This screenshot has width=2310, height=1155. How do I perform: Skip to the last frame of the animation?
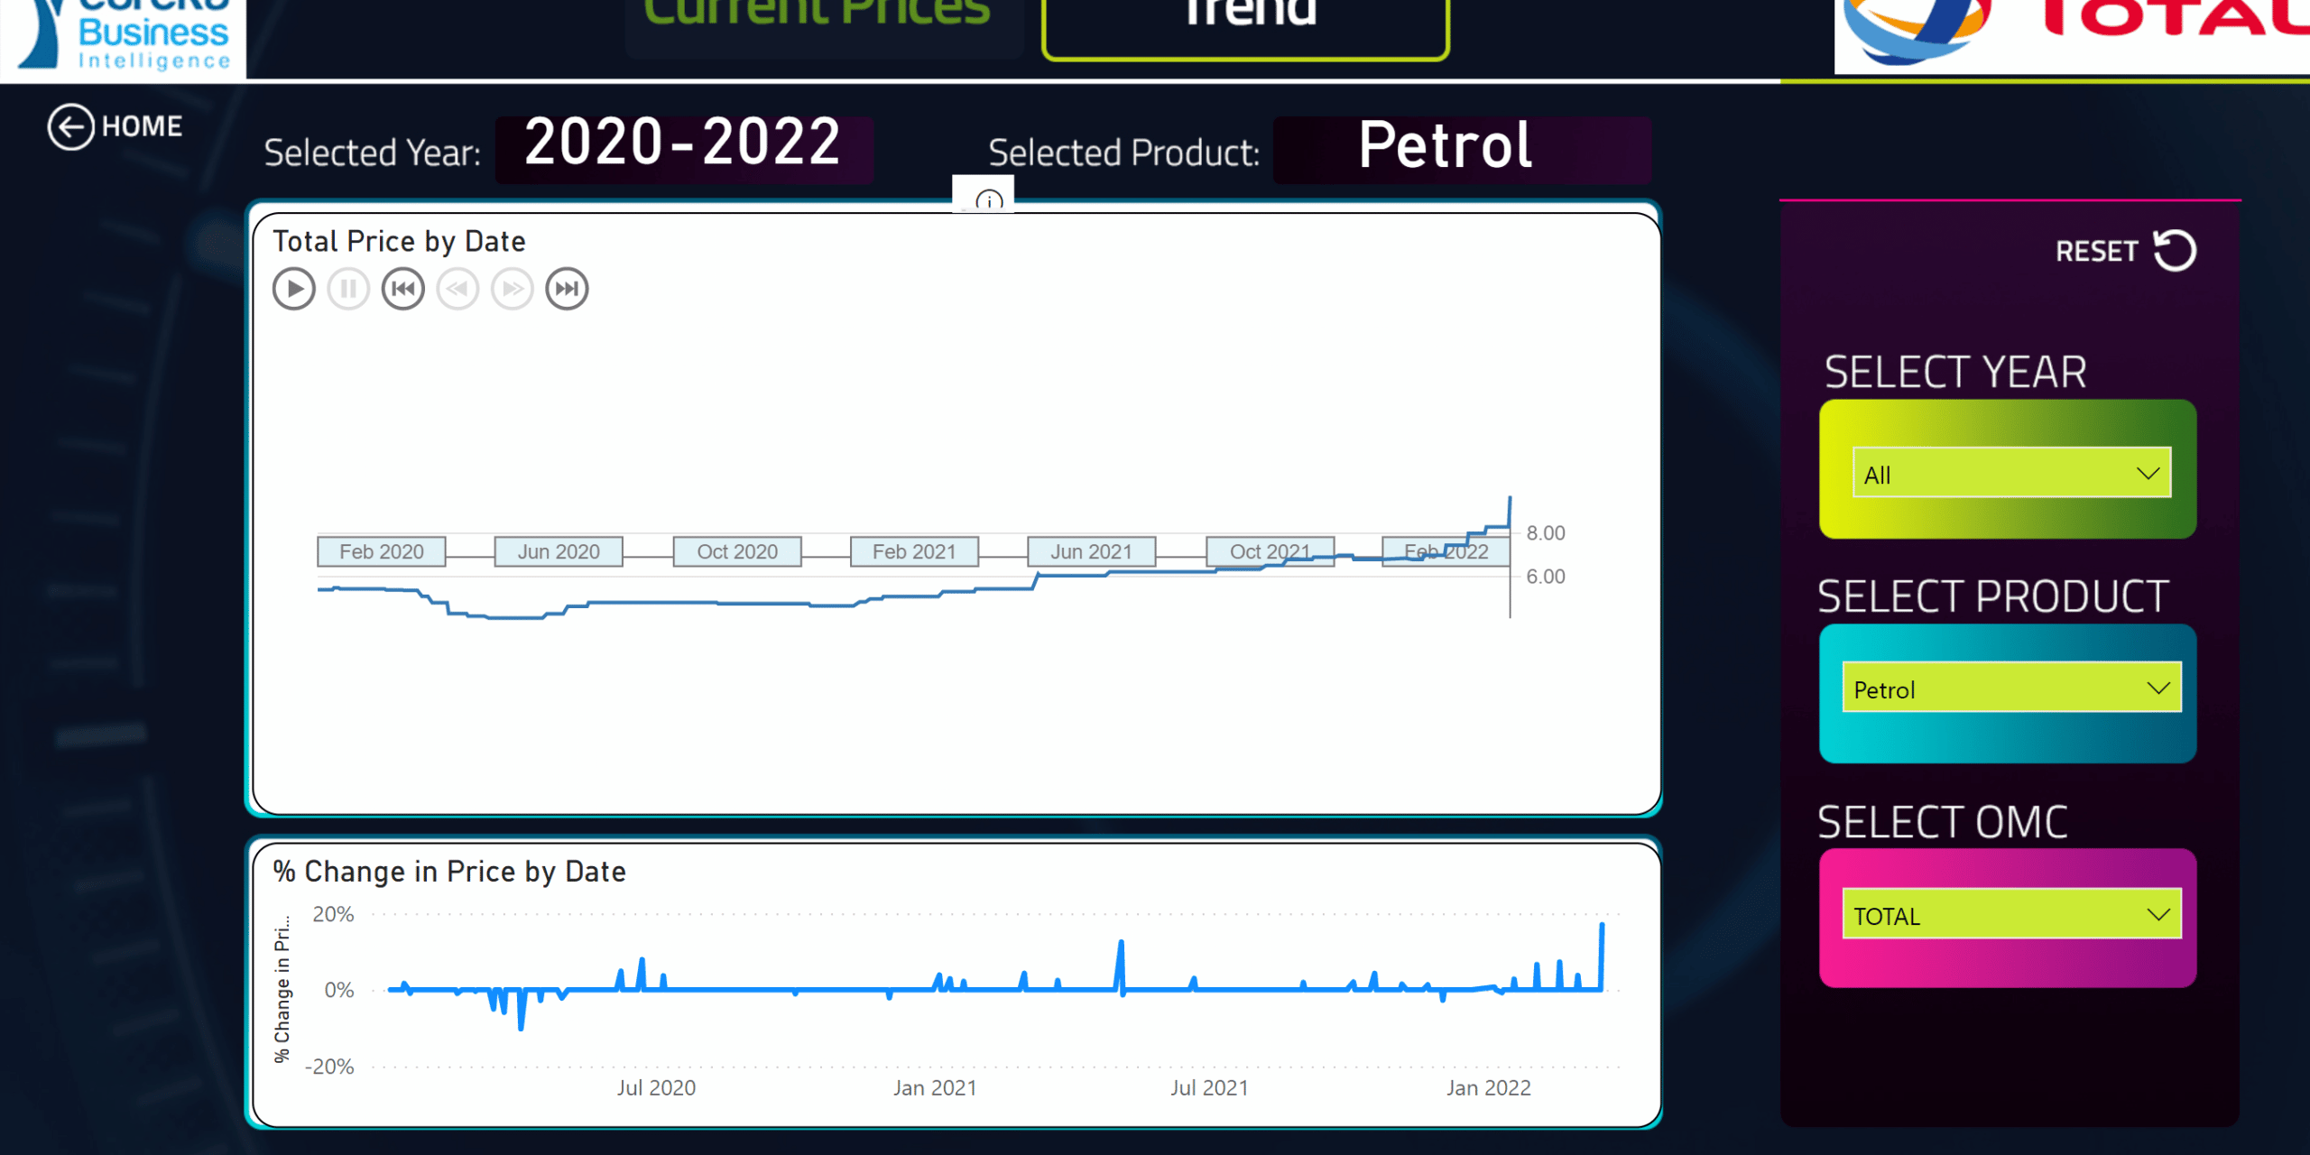(567, 289)
